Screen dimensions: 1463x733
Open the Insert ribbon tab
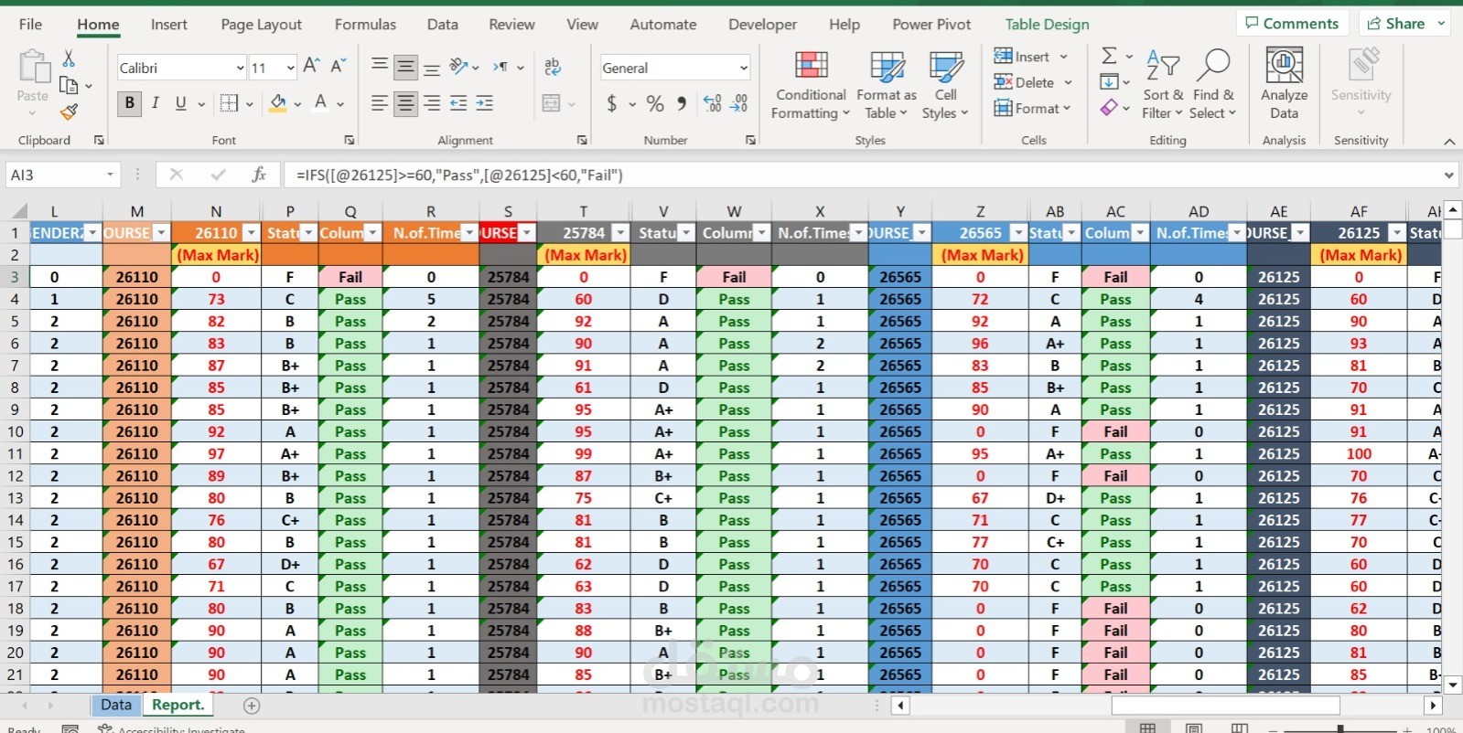coord(169,25)
